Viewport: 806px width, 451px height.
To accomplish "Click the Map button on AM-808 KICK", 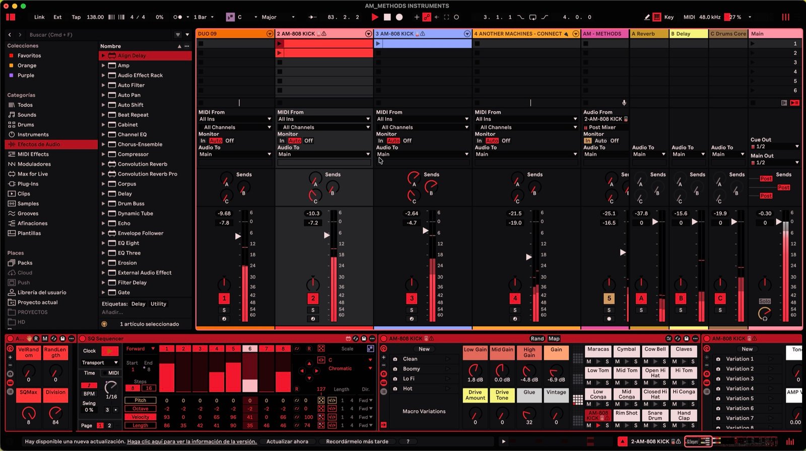I will [554, 339].
